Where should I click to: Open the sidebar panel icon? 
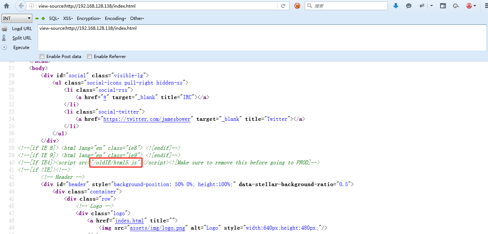pyautogui.click(x=443, y=6)
